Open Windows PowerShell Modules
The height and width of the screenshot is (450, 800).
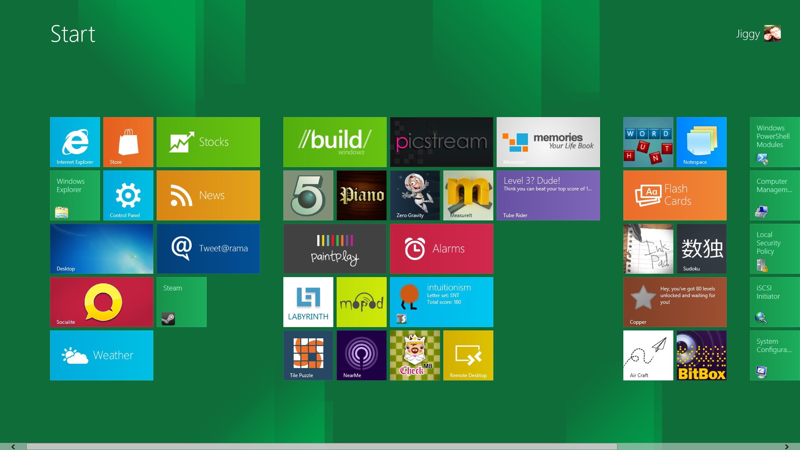coord(774,142)
